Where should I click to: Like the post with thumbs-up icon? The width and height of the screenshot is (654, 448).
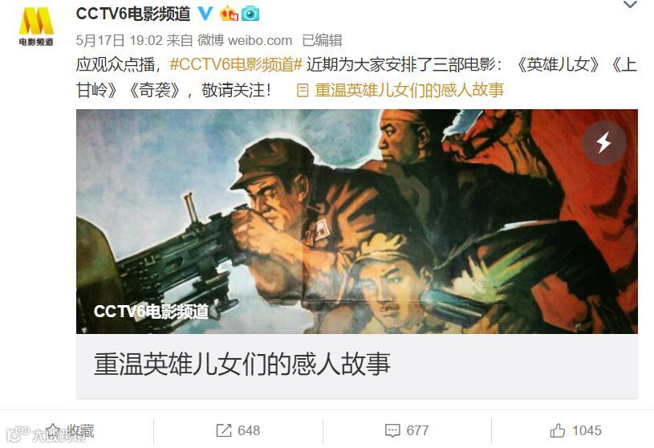[557, 430]
